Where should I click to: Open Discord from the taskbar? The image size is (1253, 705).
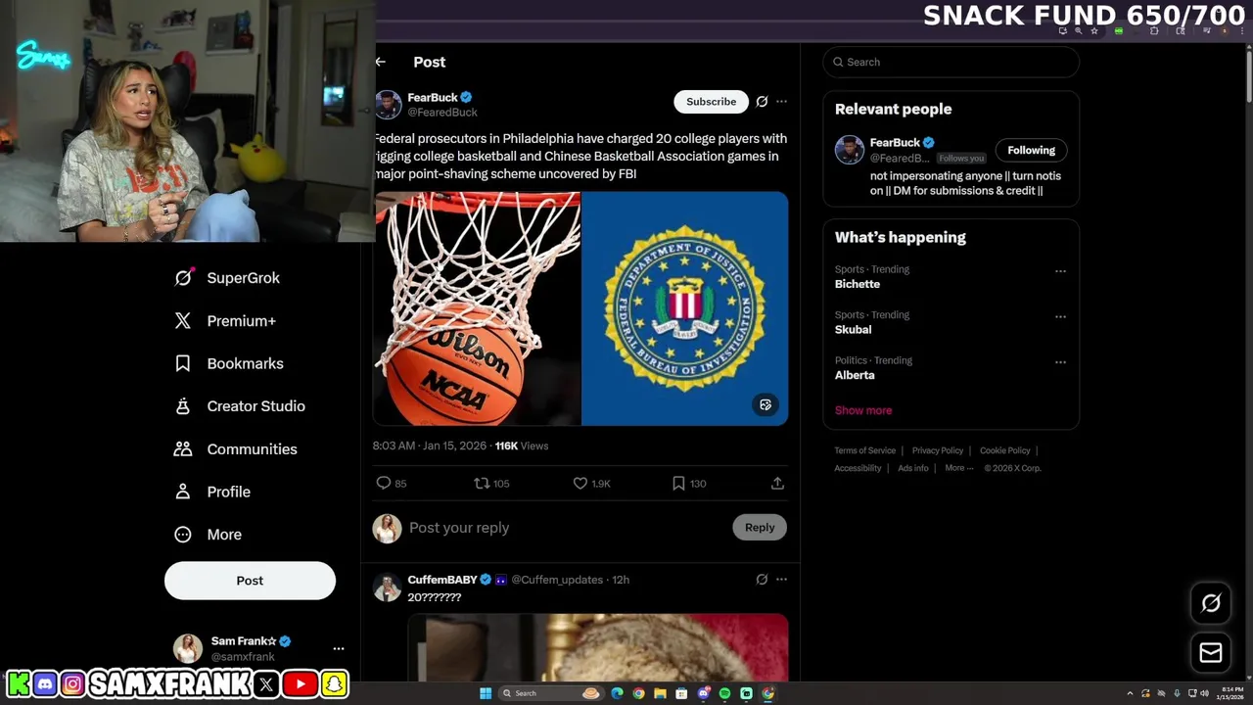tap(703, 693)
